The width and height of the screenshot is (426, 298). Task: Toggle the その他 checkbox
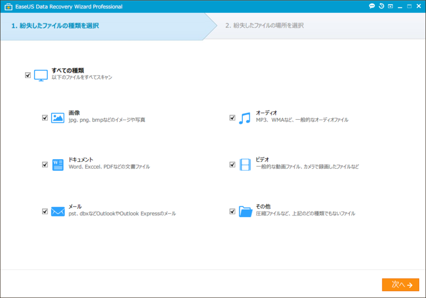(232, 211)
